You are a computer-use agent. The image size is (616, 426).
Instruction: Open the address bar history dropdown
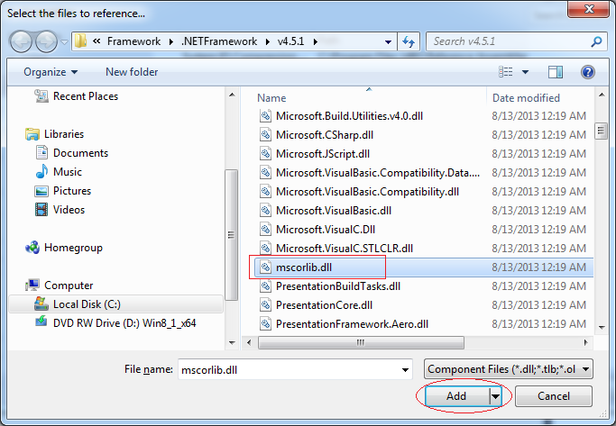[x=388, y=42]
